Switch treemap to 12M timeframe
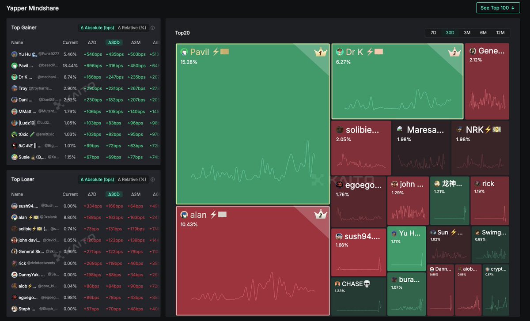 pos(500,33)
